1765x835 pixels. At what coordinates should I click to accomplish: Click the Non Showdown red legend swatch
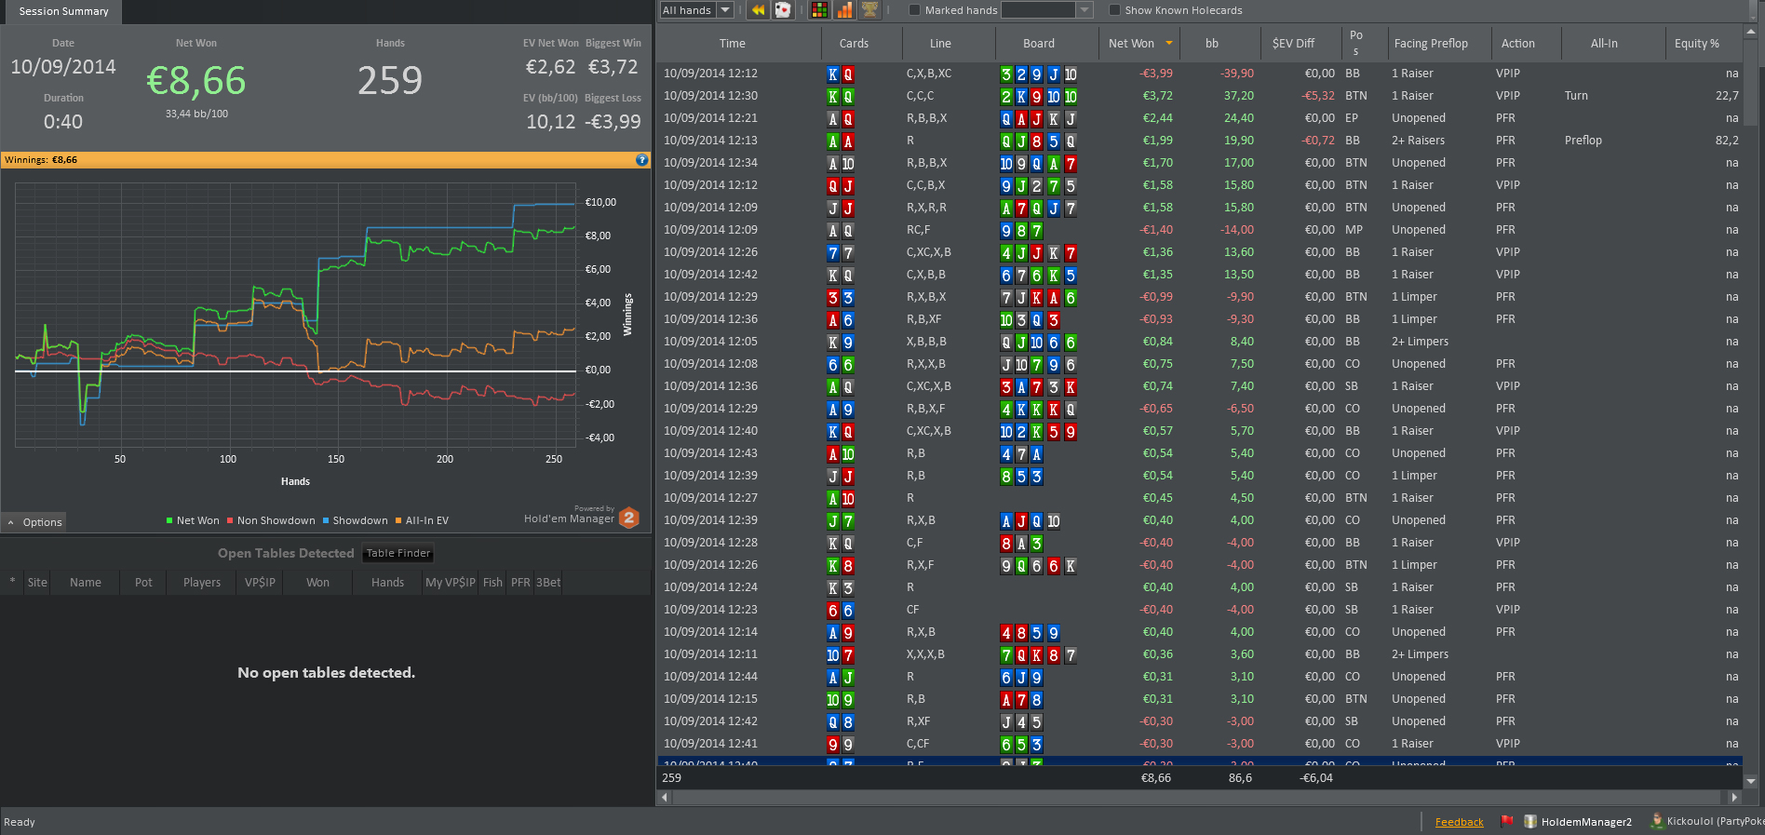click(x=230, y=520)
